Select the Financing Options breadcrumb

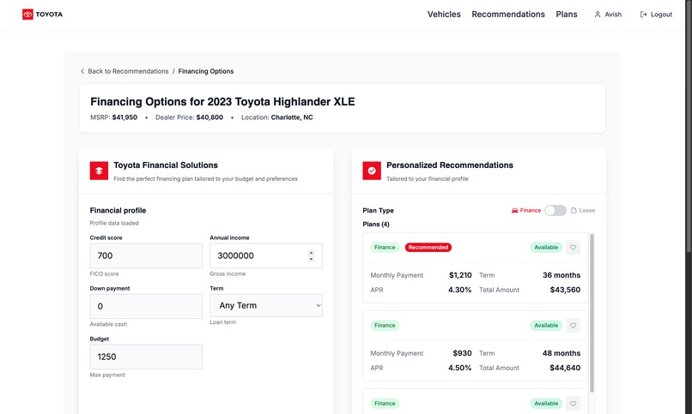206,71
